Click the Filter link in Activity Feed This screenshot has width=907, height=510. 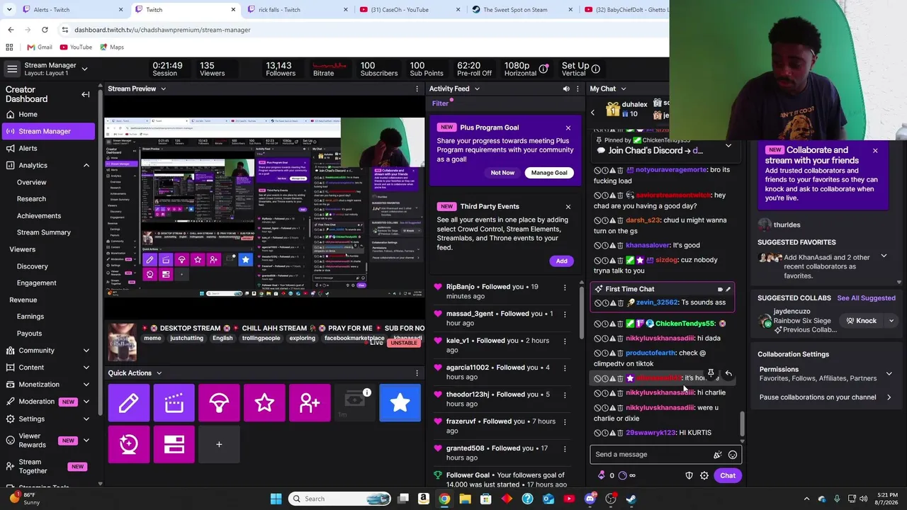(440, 104)
